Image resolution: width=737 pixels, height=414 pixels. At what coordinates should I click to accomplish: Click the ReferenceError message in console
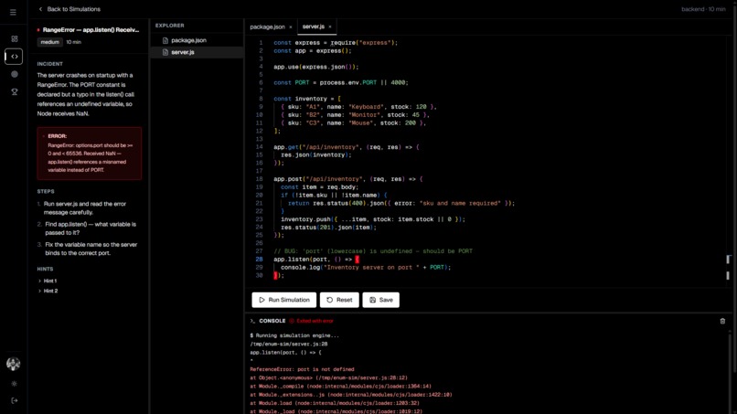(x=302, y=369)
